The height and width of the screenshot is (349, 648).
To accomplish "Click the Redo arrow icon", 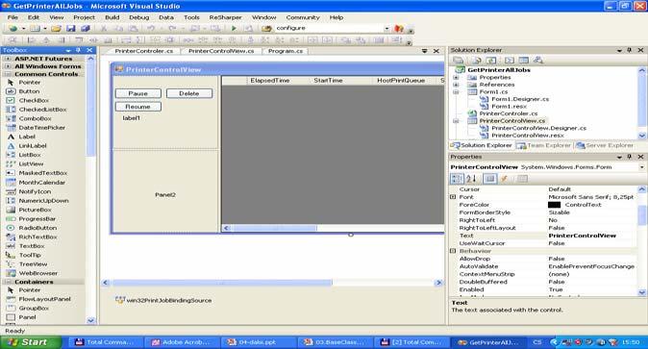I will [172, 29].
